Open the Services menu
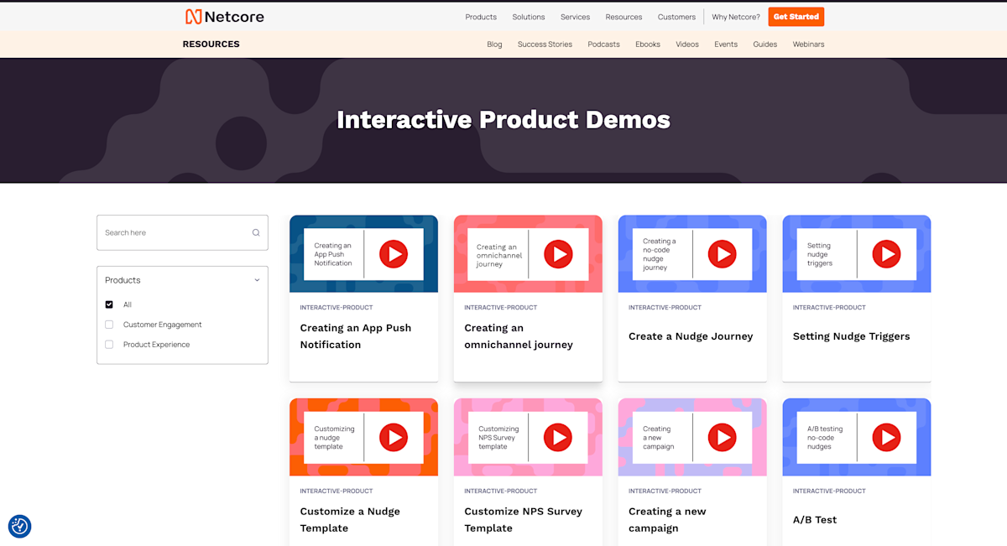Screen dimensions: 1007x546 575,17
